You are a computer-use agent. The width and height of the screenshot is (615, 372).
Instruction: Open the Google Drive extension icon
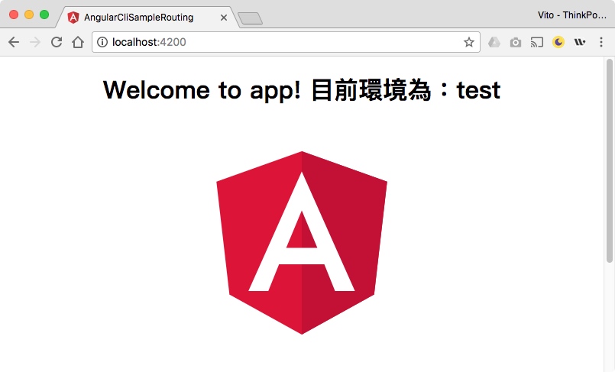click(x=494, y=42)
